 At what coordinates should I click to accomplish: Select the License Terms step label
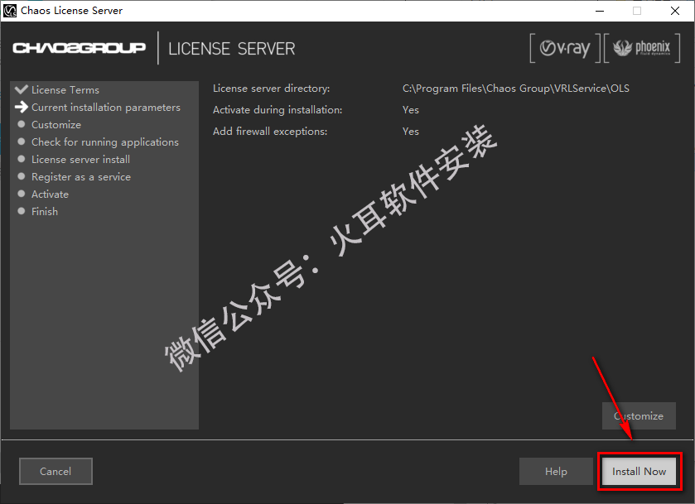pos(65,90)
